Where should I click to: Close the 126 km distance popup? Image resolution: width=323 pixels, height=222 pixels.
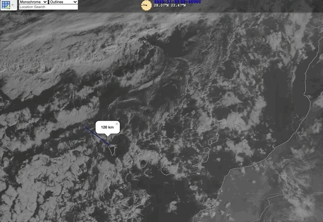point(117,124)
